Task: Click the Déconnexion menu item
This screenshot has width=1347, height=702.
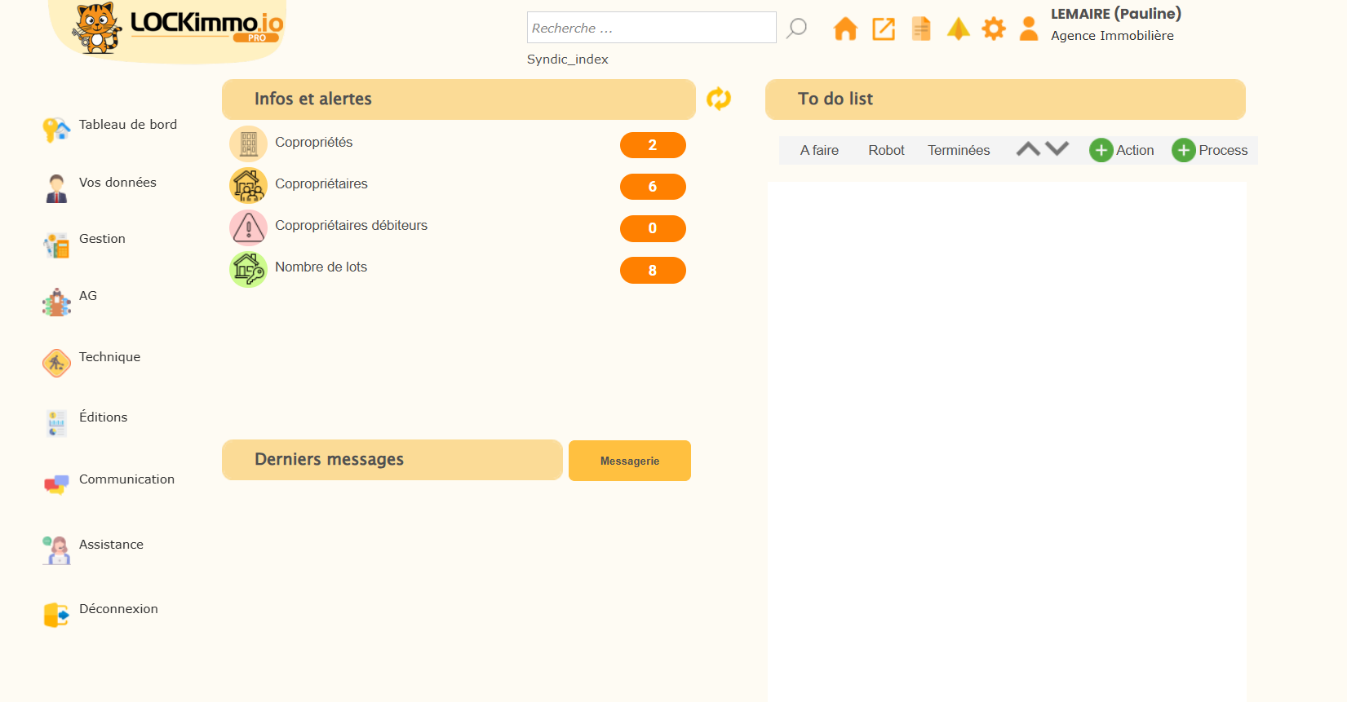Action: (118, 609)
